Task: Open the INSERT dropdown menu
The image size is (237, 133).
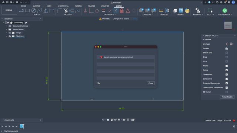Action: (180, 14)
